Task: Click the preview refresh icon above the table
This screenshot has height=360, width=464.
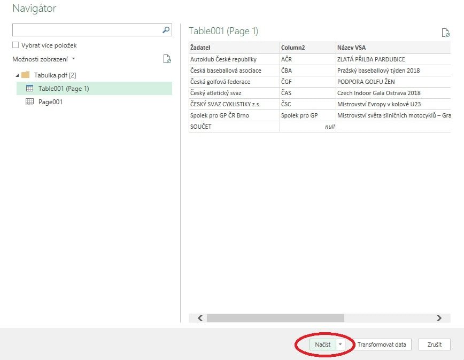Action: coord(445,33)
